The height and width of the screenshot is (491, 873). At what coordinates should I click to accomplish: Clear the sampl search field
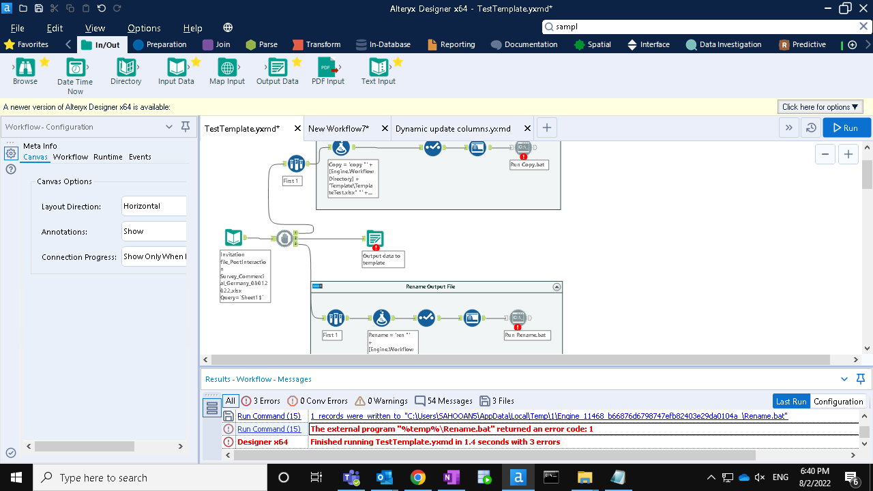click(863, 25)
